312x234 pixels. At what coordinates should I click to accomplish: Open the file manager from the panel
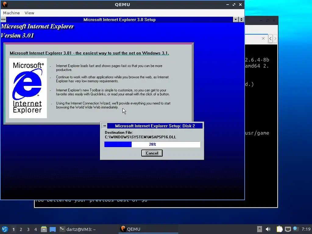point(44,229)
